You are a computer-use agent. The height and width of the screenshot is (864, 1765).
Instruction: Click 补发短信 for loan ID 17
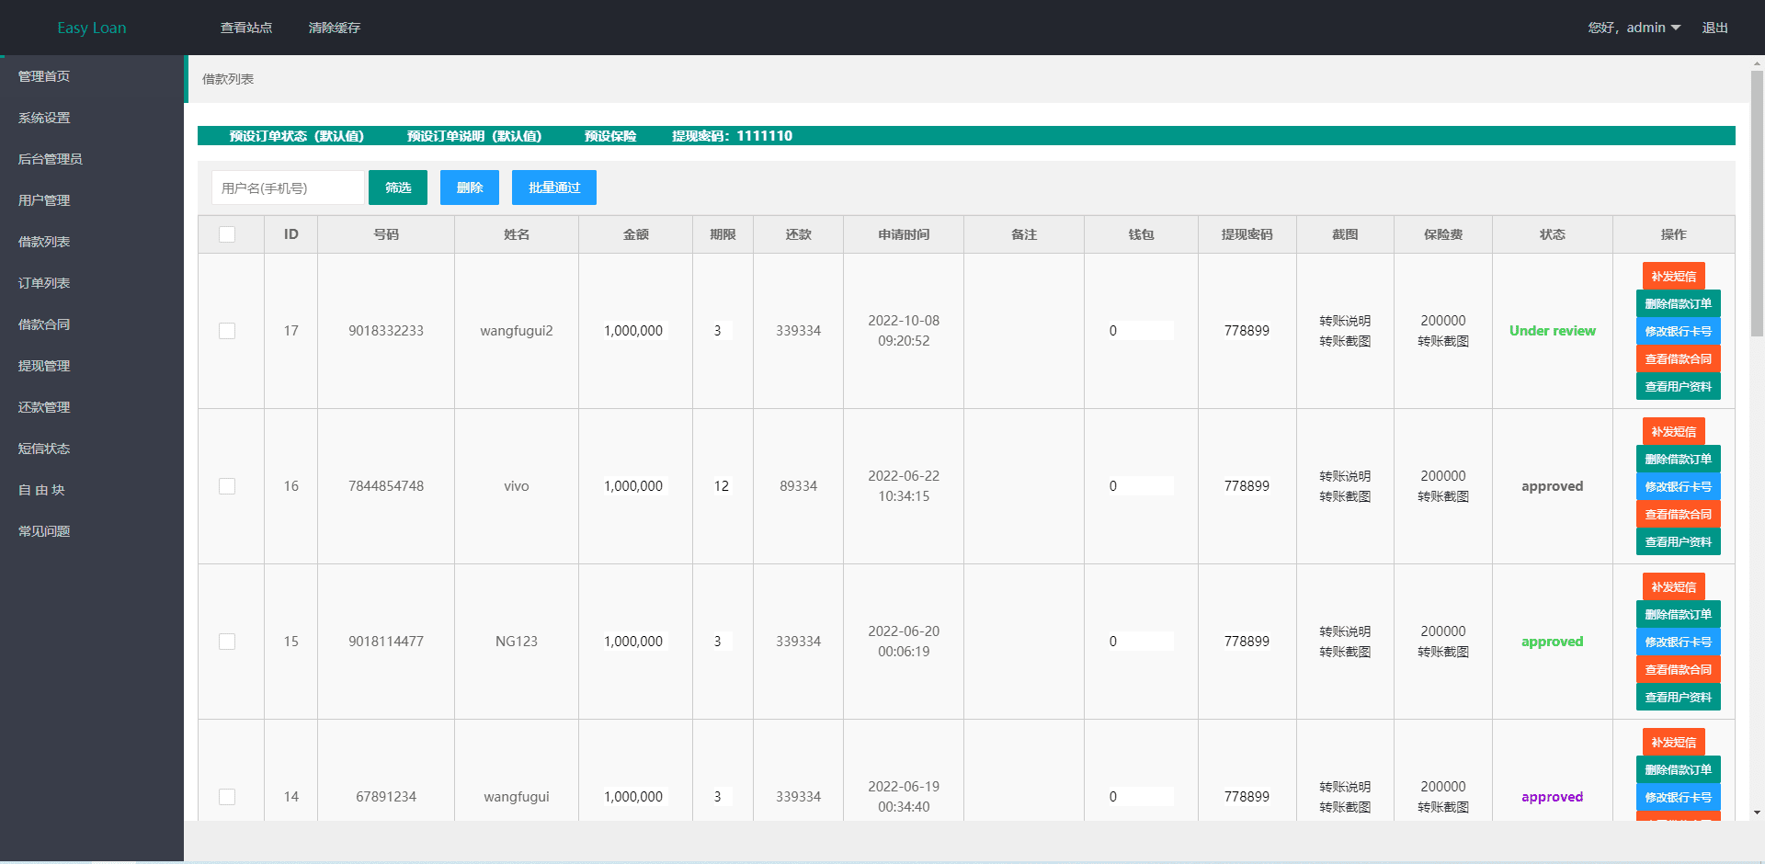[1673, 276]
